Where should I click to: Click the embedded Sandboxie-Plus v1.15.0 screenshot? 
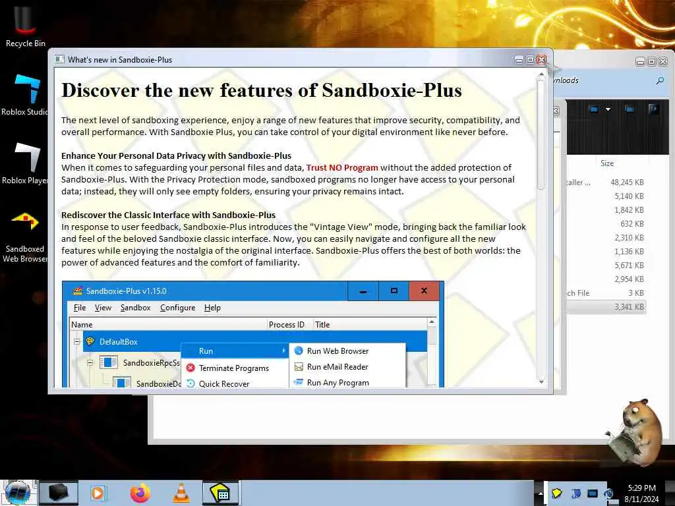[253, 334]
